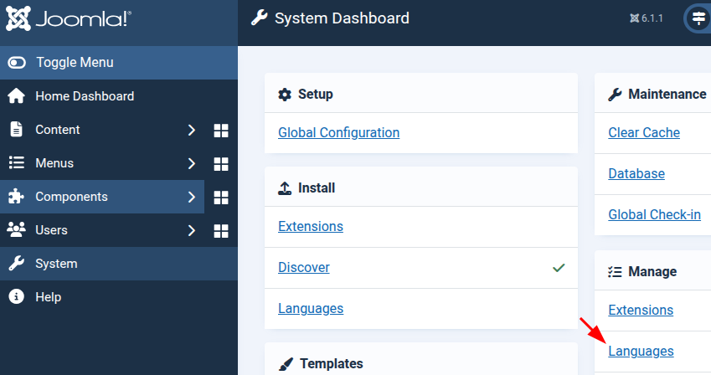Click the Joomla 6.1.1 version label

click(x=647, y=18)
